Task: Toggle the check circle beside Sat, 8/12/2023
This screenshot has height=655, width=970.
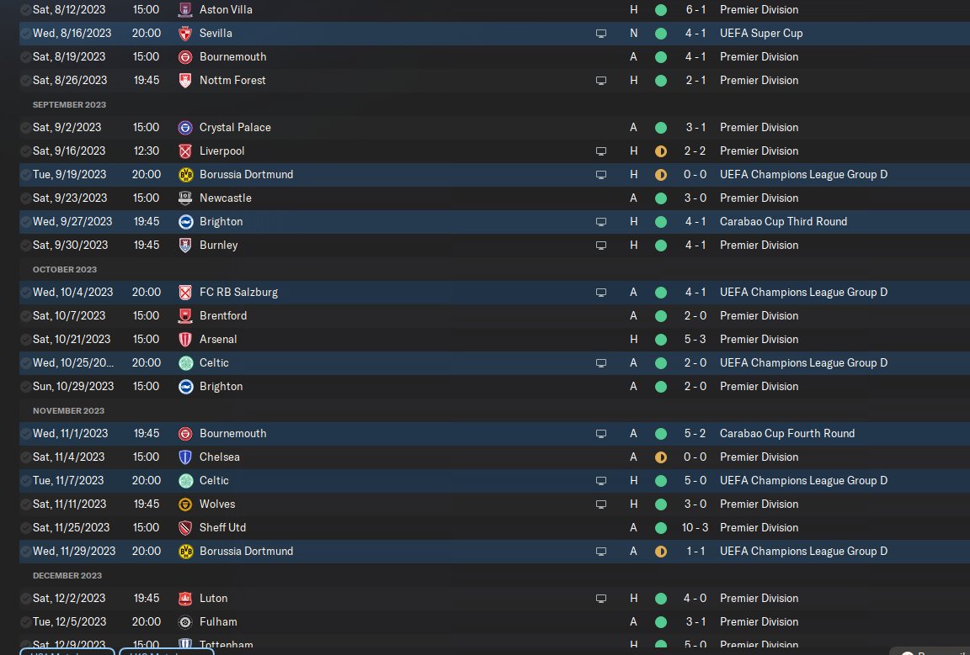Action: 26,10
